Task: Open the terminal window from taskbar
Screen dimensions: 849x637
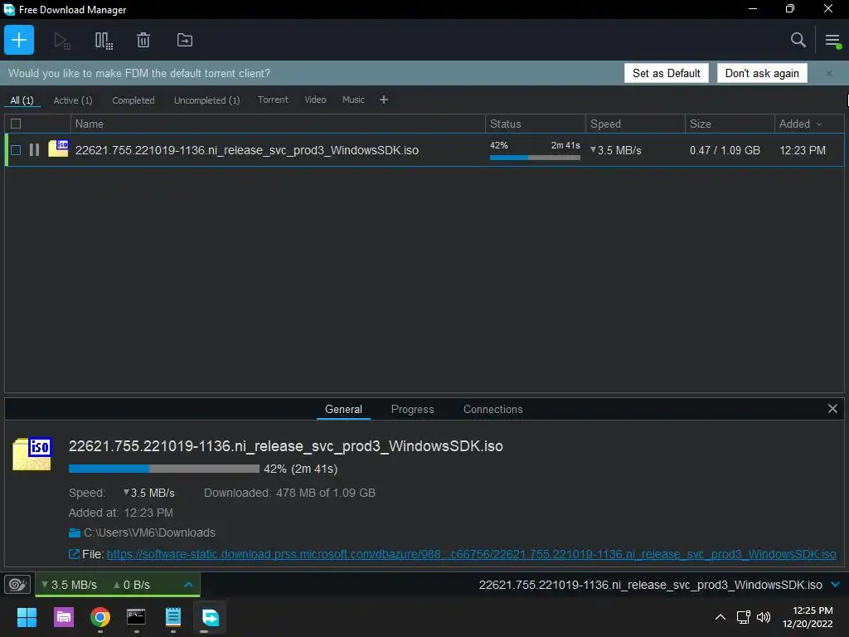Action: 136,617
